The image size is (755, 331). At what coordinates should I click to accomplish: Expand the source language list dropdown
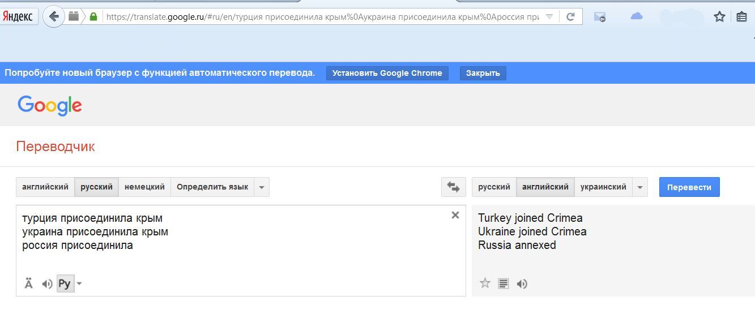click(262, 187)
